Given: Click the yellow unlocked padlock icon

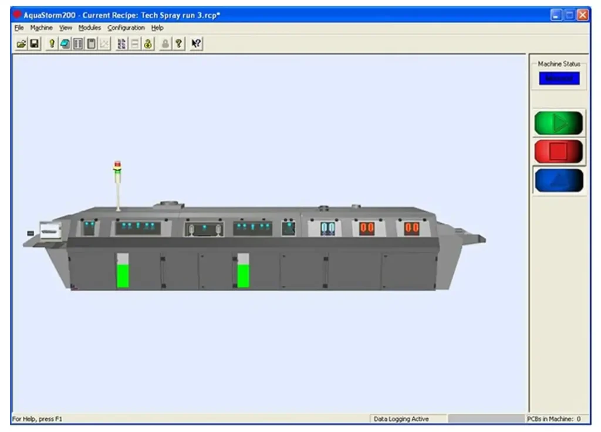Looking at the screenshot, I should click(148, 44).
